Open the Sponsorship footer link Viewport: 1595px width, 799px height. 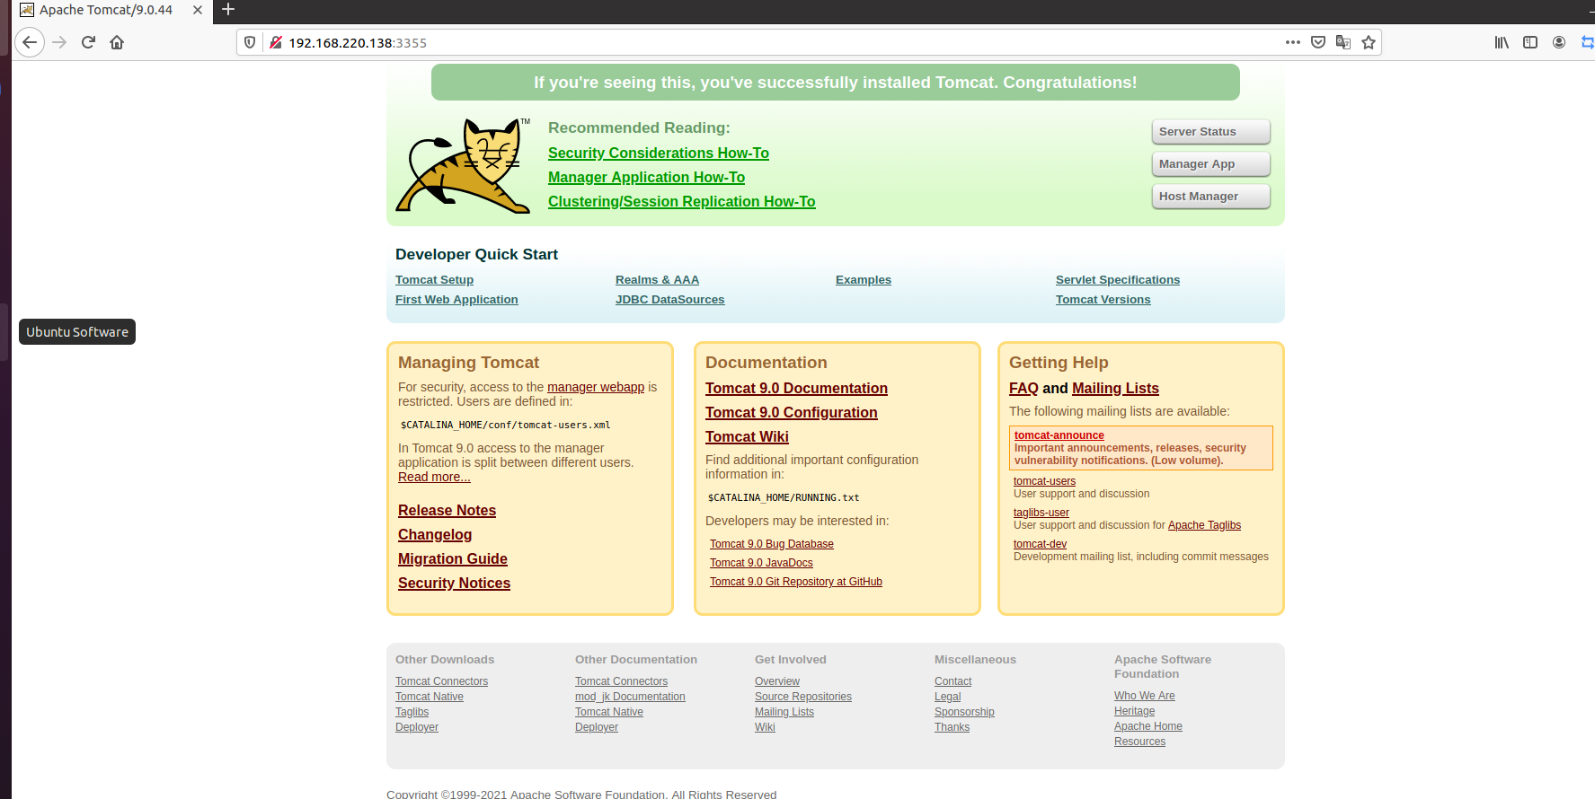pos(964,712)
